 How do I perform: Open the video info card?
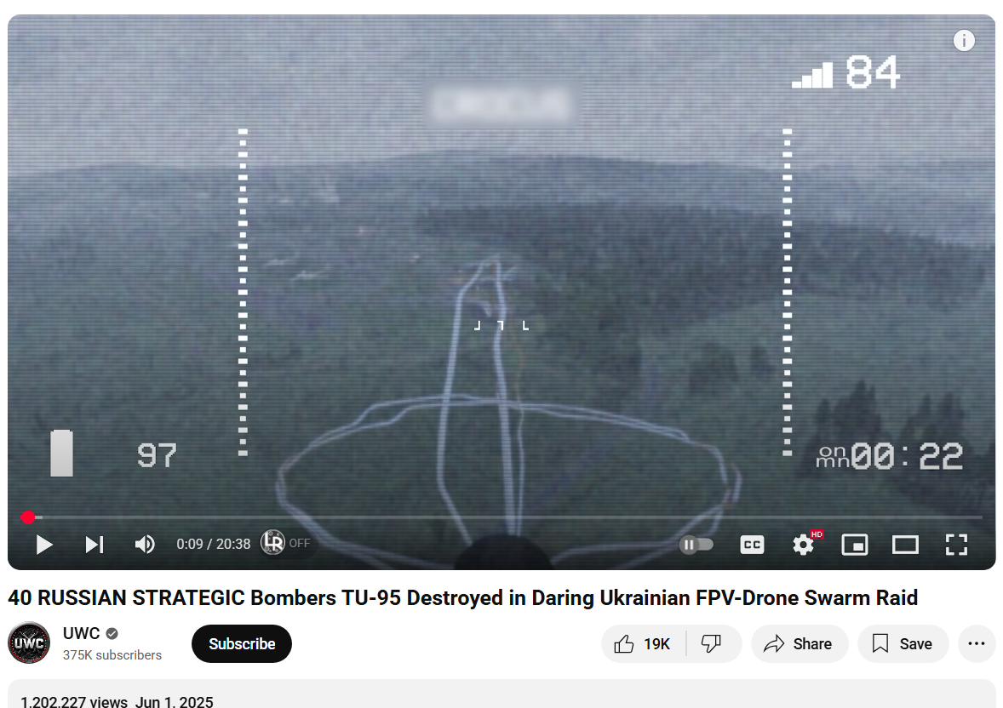click(964, 41)
